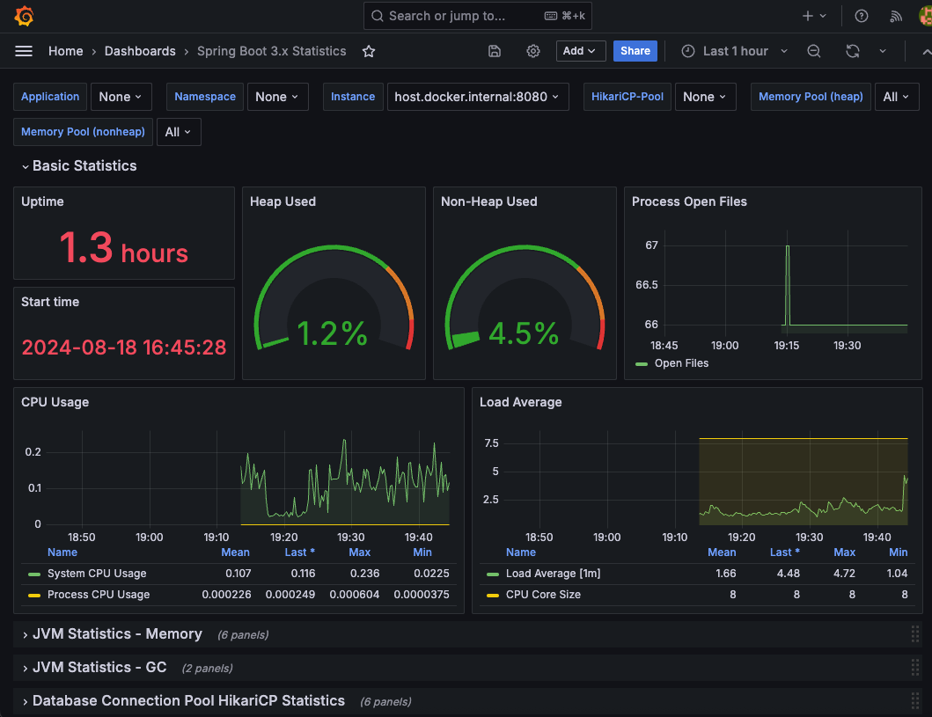Sort CPU Usage legend by Name
932x717 pixels.
[x=62, y=552]
